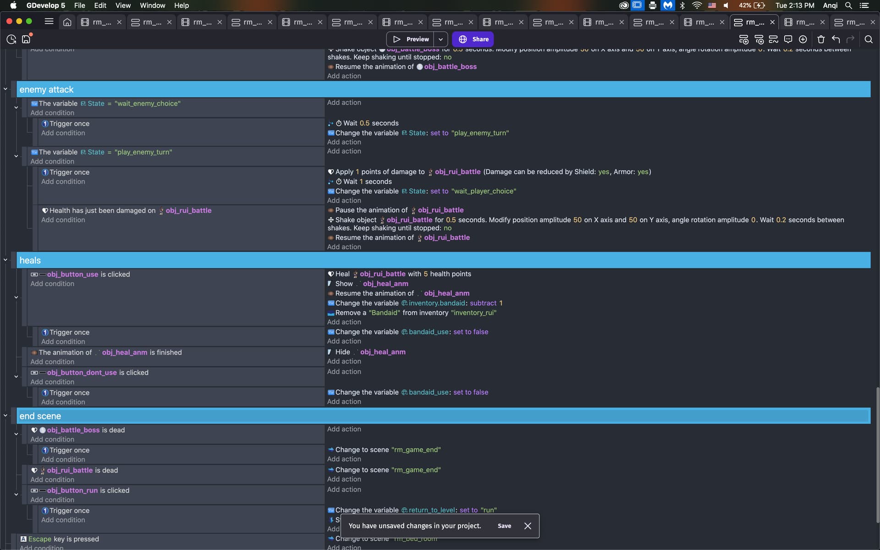
Task: Open the Edit menu
Action: coord(100,5)
